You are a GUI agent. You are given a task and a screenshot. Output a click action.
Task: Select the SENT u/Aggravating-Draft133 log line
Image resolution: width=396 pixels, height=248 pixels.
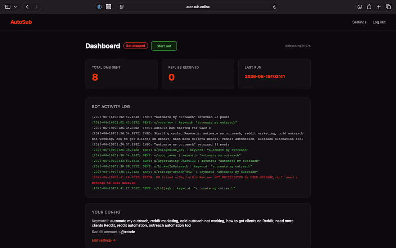(176, 161)
